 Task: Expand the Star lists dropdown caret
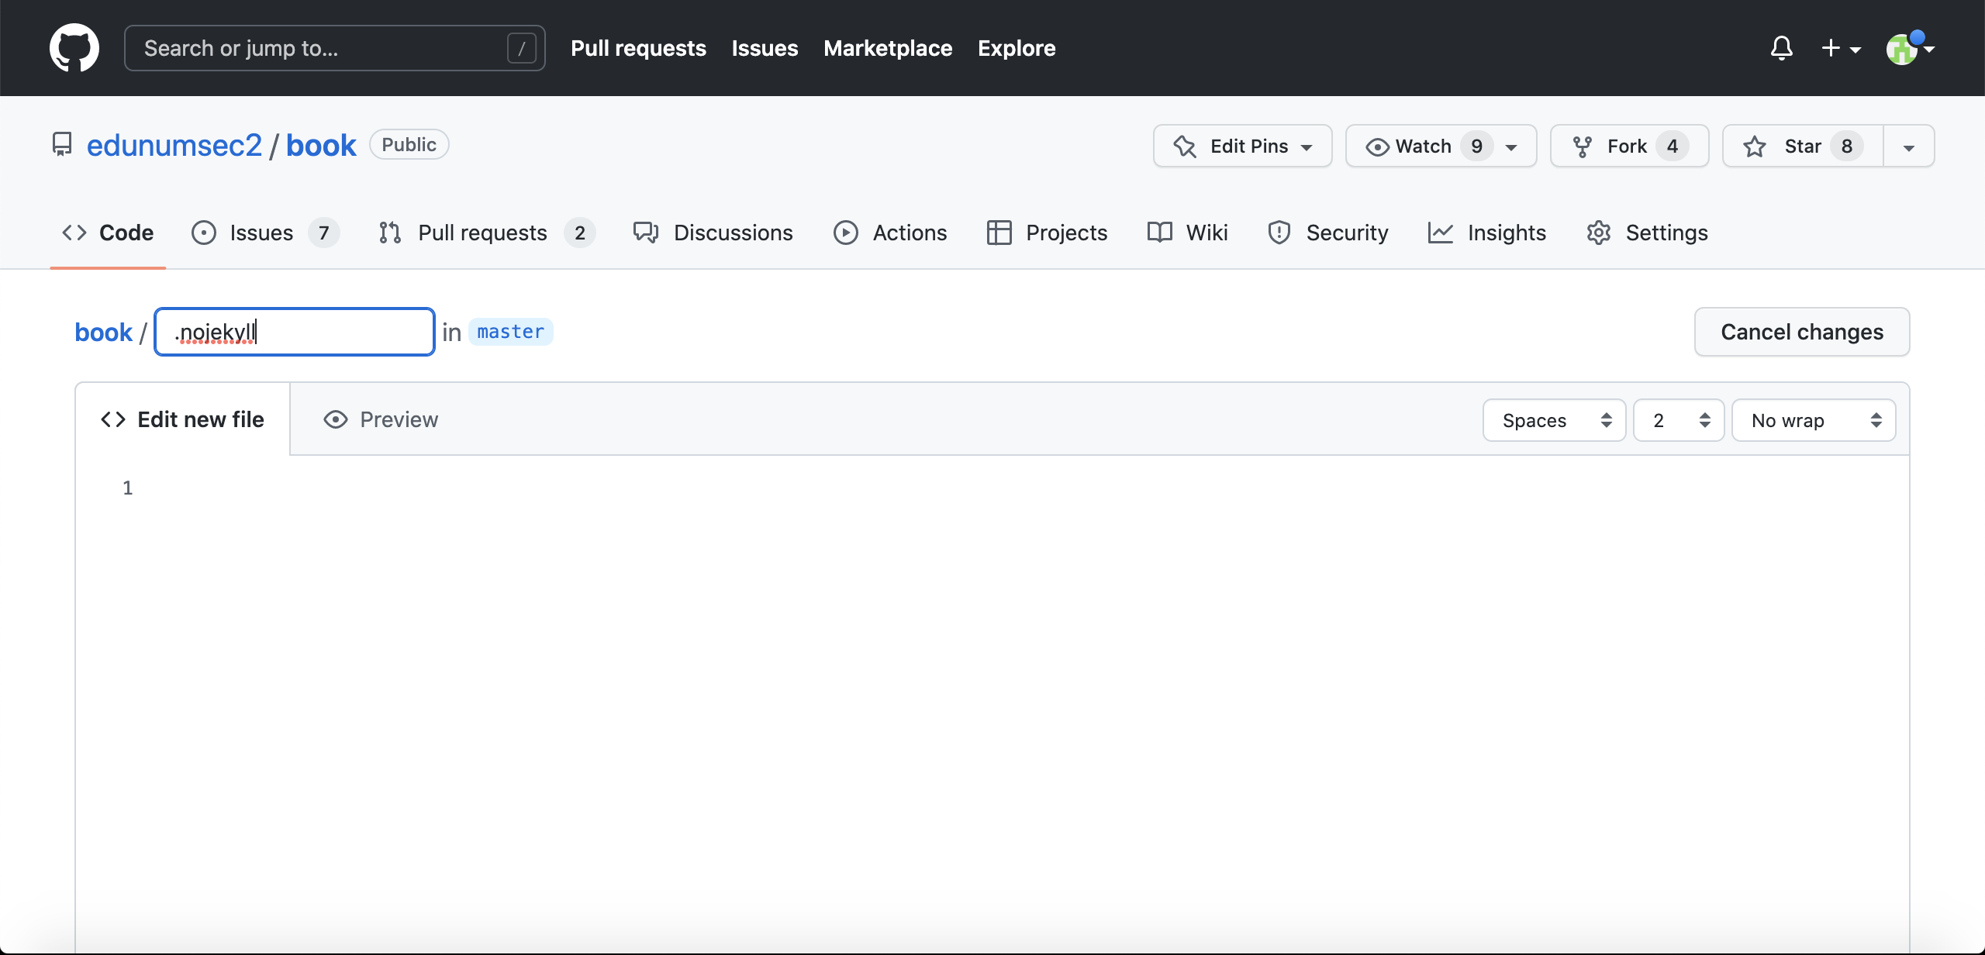1909,147
